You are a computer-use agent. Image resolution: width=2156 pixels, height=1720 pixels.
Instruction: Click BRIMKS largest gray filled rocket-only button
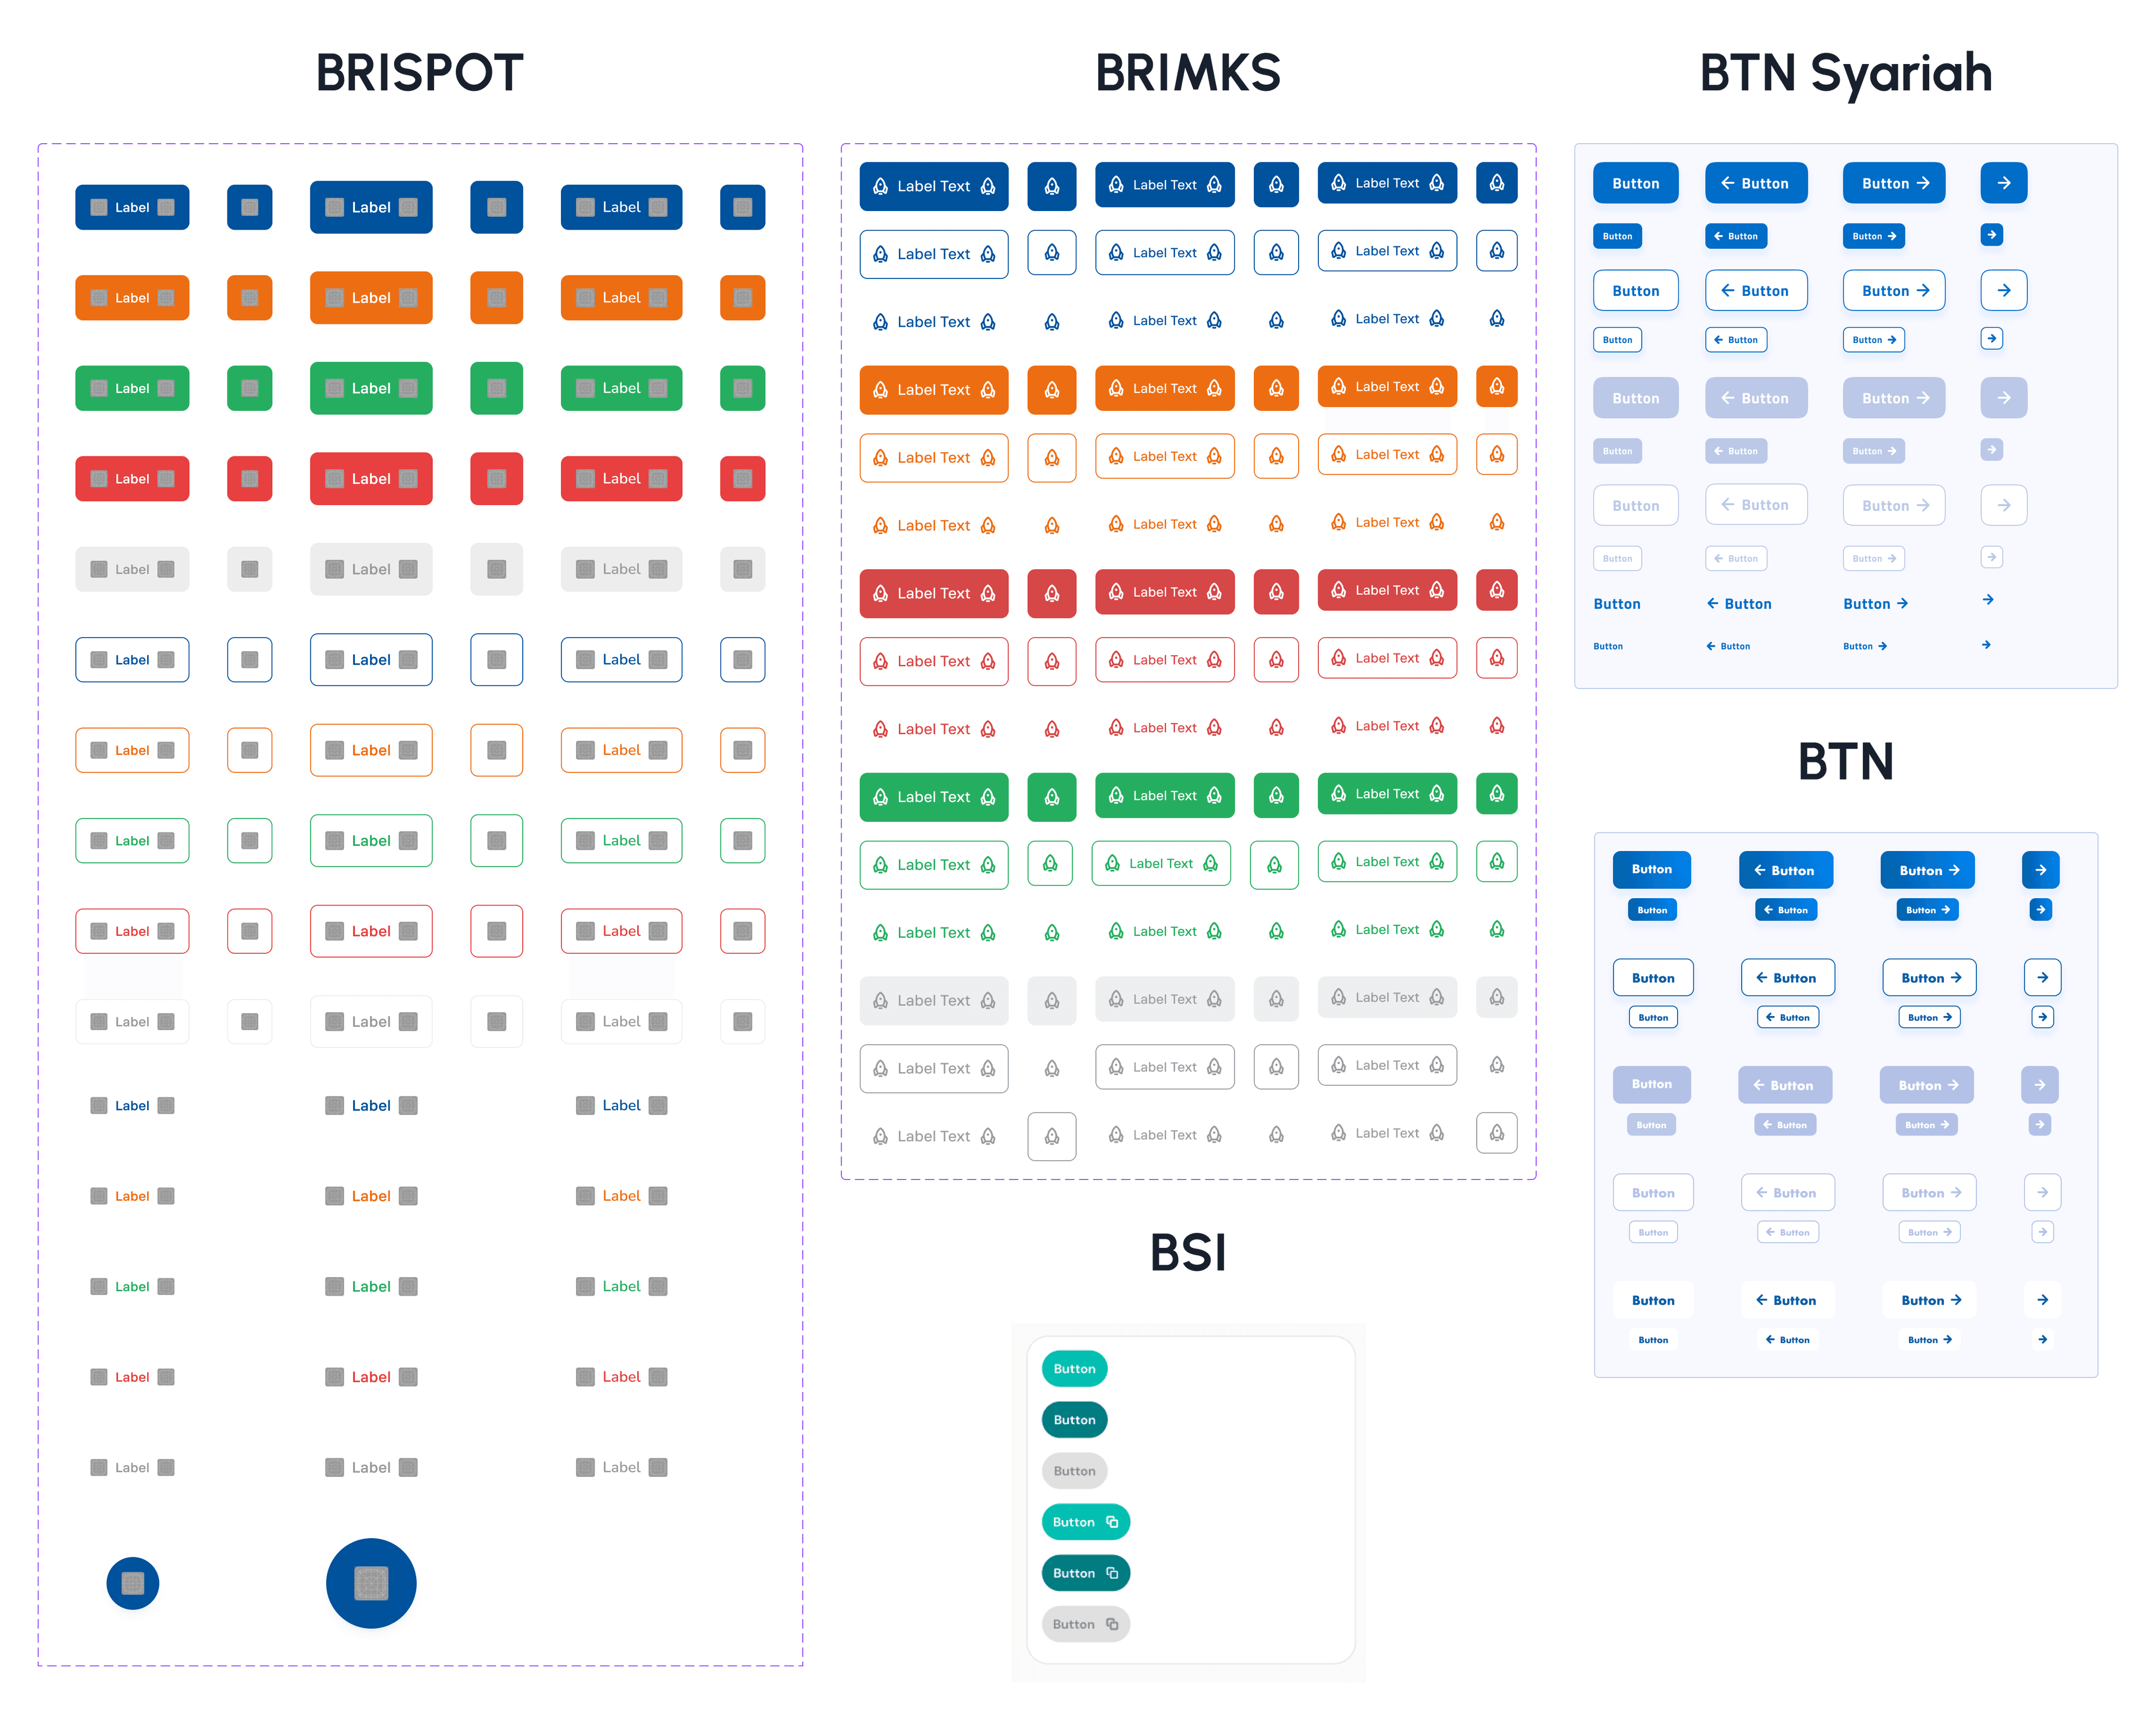click(1052, 1000)
